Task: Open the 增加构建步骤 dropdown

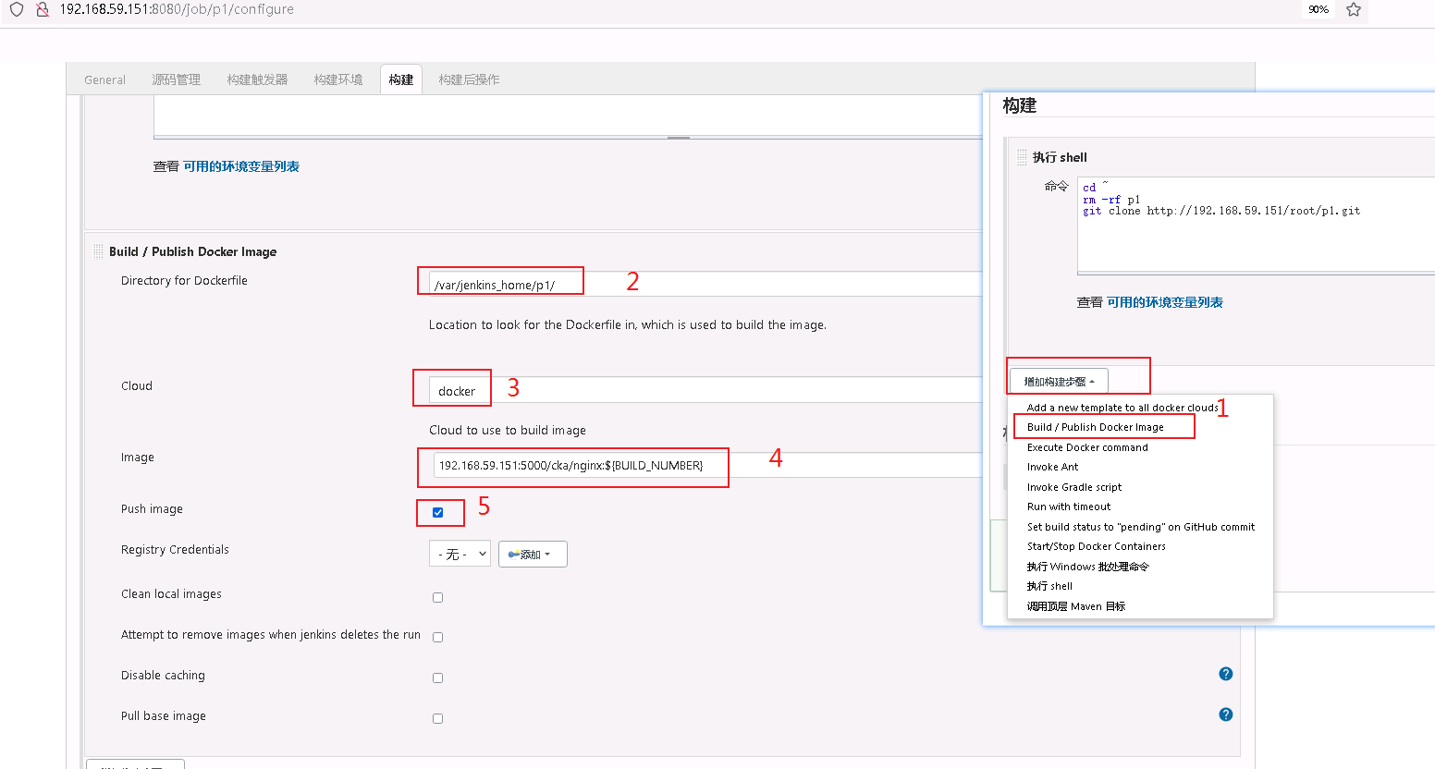Action: (1059, 381)
